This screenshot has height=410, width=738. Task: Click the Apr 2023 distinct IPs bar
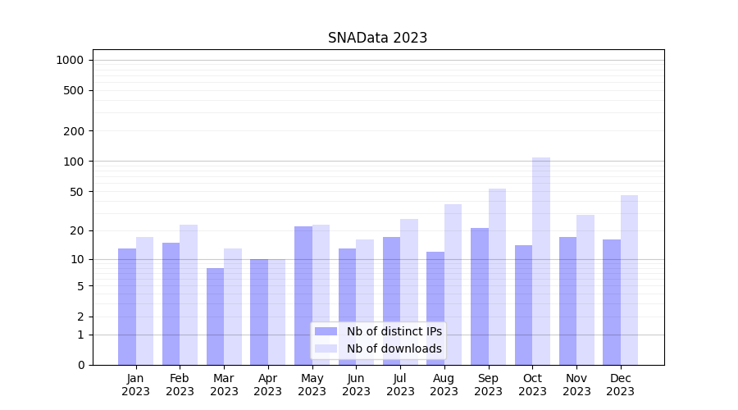[x=259, y=312]
